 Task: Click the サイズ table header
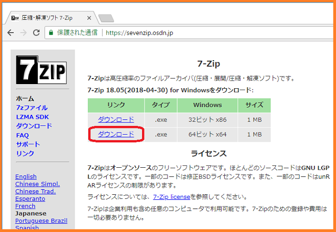(254, 106)
